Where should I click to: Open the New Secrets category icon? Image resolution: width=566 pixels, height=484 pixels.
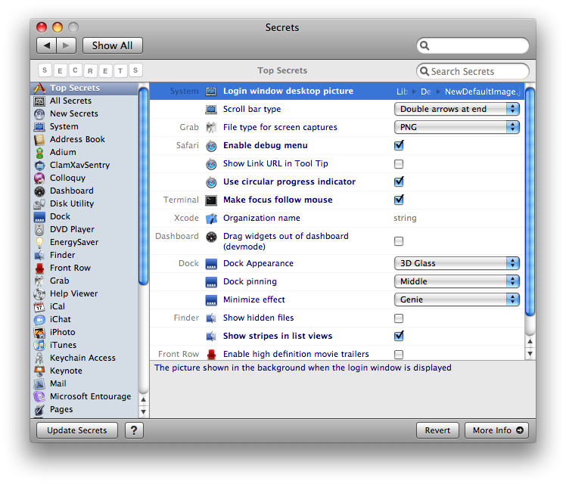click(x=39, y=114)
